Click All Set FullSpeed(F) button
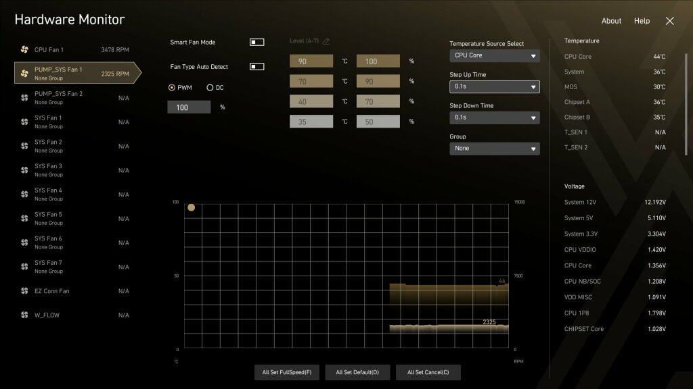 tap(287, 372)
